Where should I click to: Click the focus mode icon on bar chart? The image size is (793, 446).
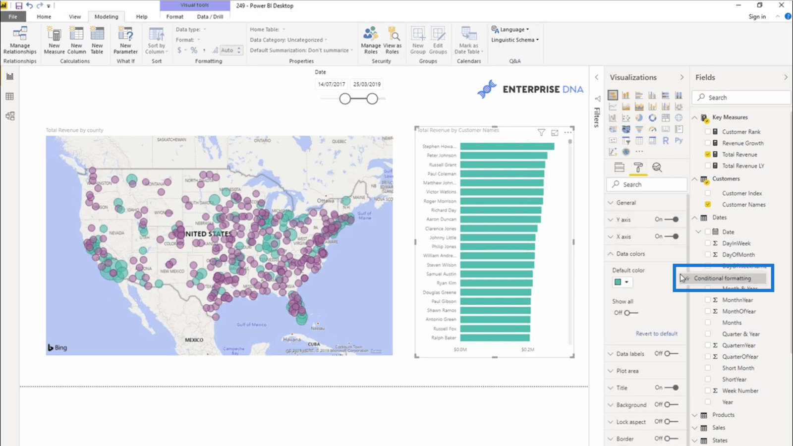point(555,132)
